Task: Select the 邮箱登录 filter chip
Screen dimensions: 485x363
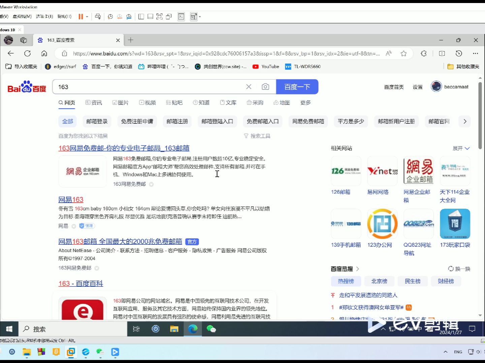Action: [97, 121]
